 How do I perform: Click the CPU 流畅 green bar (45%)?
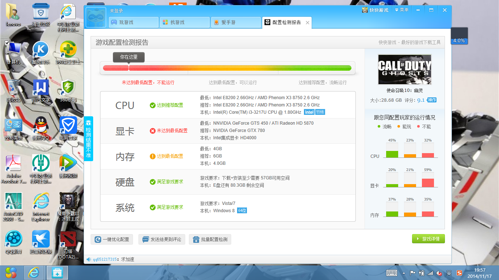(x=392, y=154)
